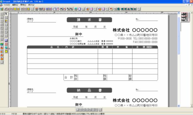The width and height of the screenshot is (193, 115).
Task: Select the yellow filled circle tool
Action: pos(28,9)
